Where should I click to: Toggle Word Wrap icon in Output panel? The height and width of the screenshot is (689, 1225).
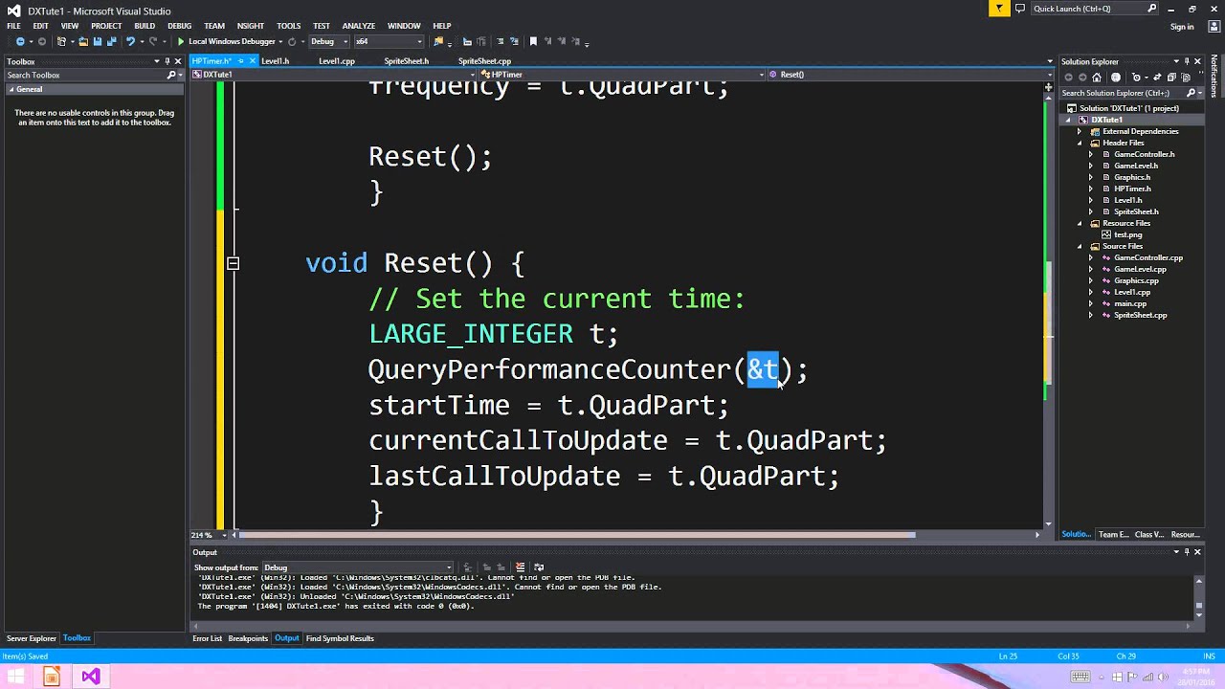pyautogui.click(x=539, y=567)
